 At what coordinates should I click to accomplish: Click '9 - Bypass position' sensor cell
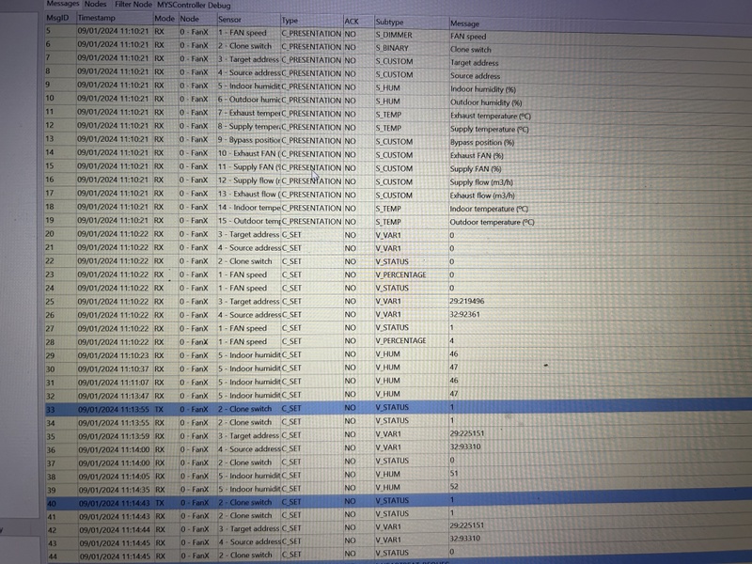coord(248,140)
